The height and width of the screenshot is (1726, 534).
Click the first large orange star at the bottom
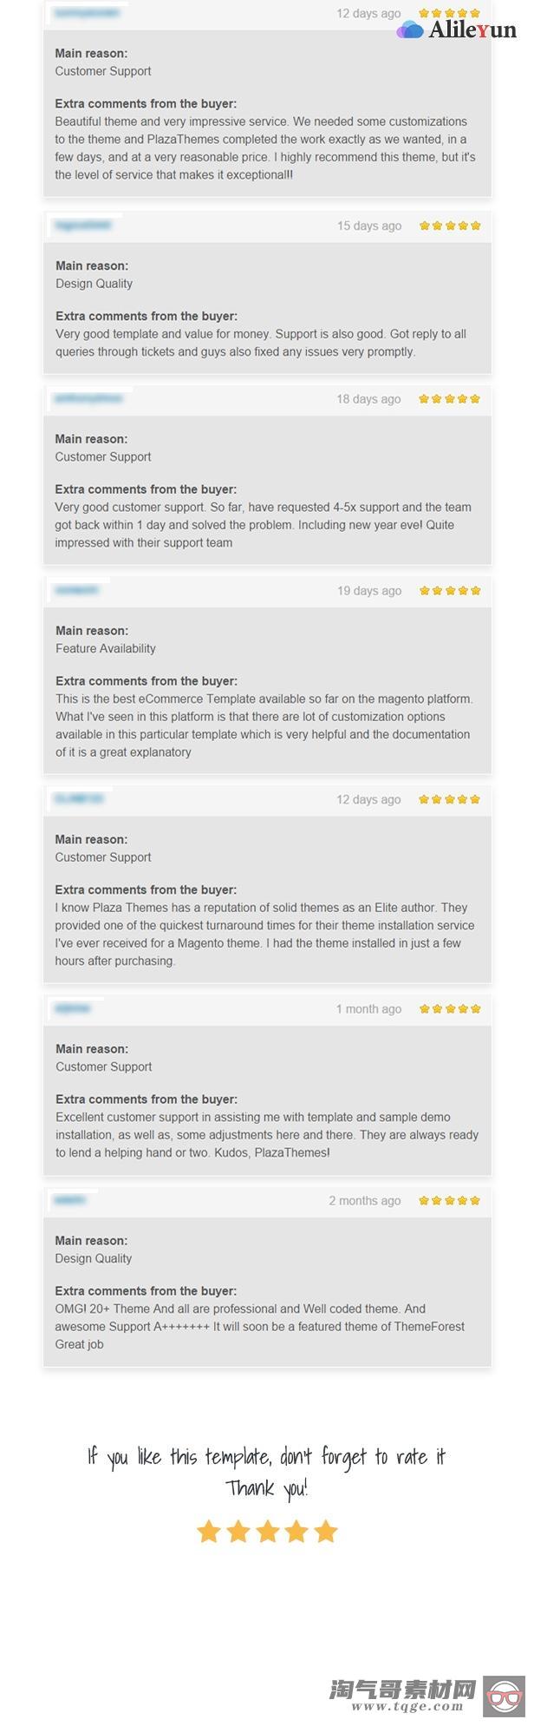point(209,1532)
